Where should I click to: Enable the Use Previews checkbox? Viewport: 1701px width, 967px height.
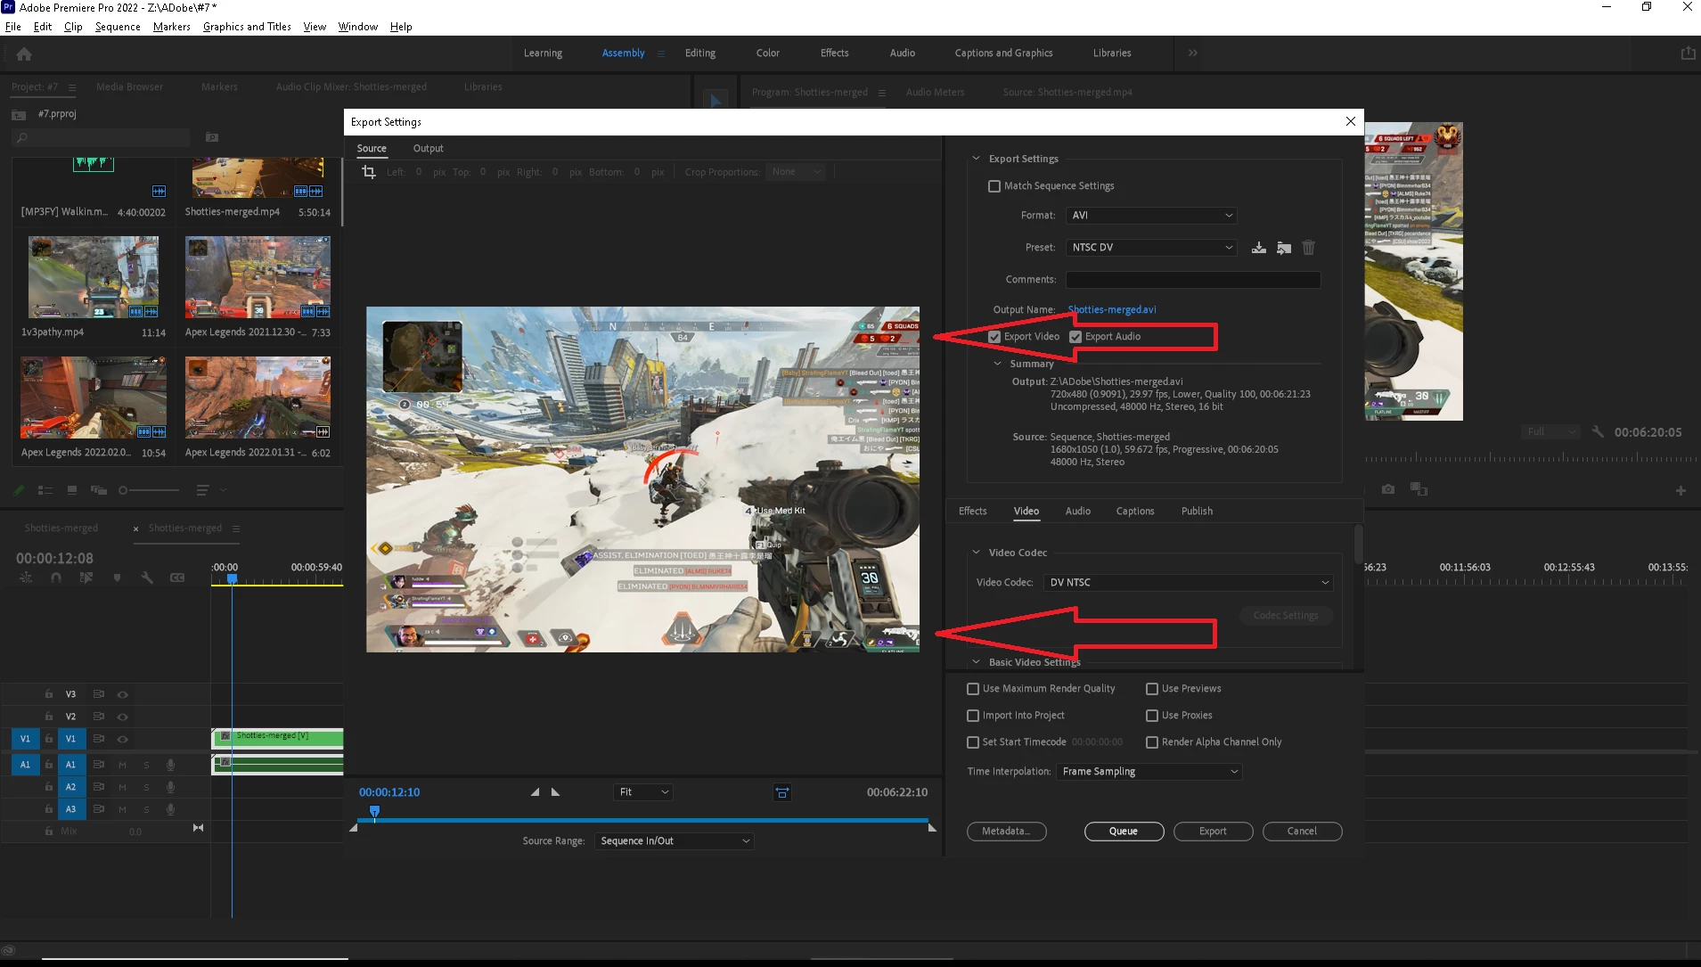(x=1152, y=689)
